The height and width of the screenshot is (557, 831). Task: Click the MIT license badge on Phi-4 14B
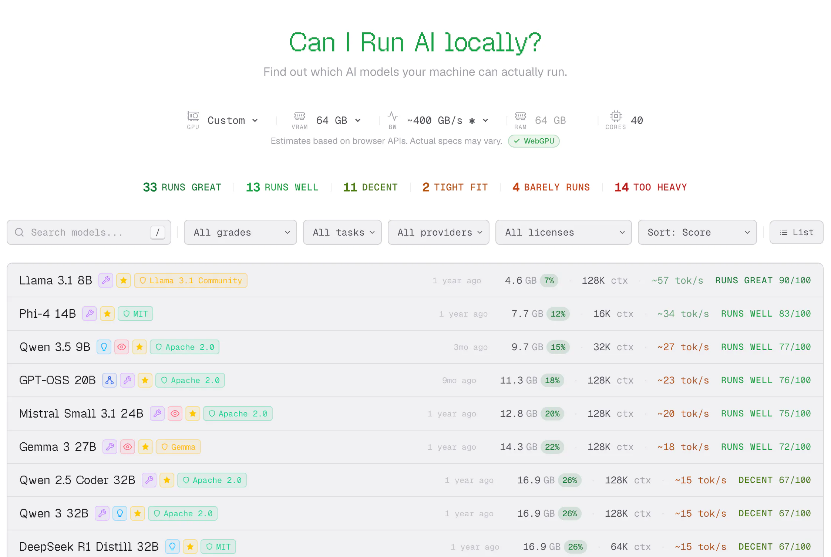pos(135,314)
